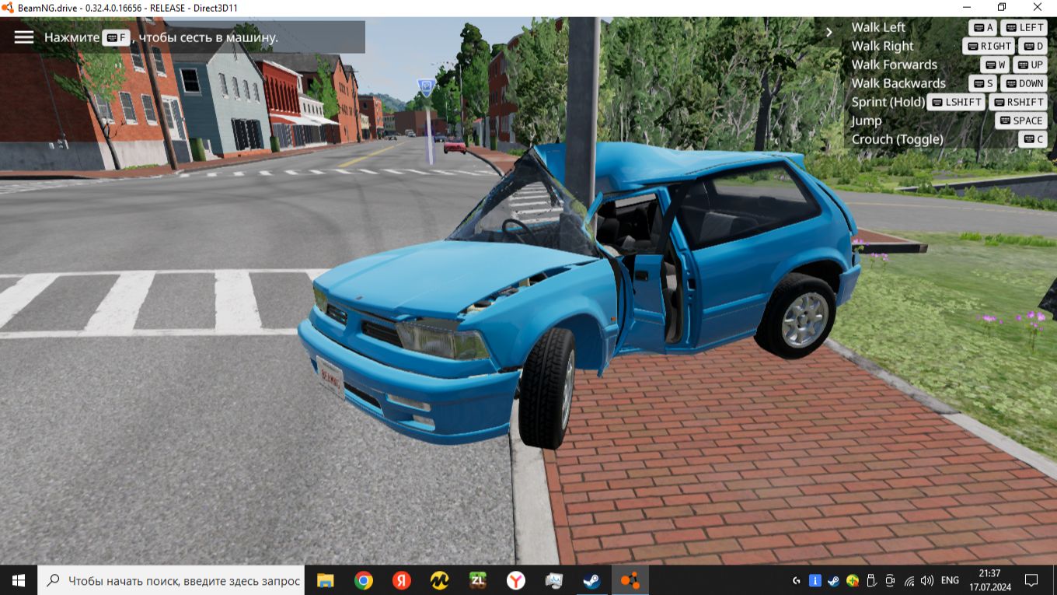Viewport: 1057px width, 595px height.
Task: Click the C crouch key badge
Action: pos(1033,139)
